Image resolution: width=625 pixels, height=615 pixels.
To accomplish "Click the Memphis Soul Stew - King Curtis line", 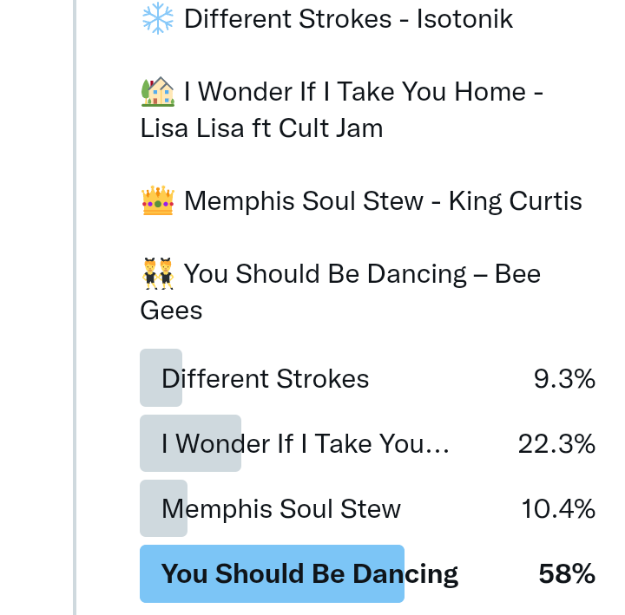I will click(383, 201).
